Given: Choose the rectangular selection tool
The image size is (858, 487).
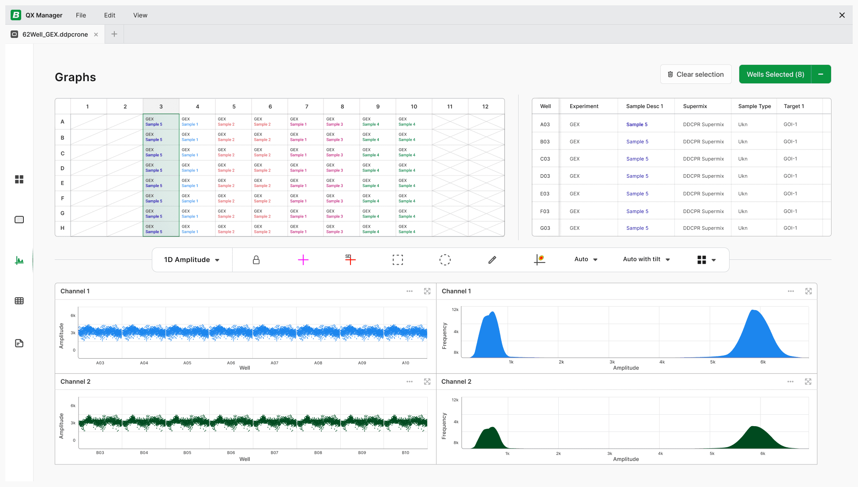Looking at the screenshot, I should click(398, 260).
